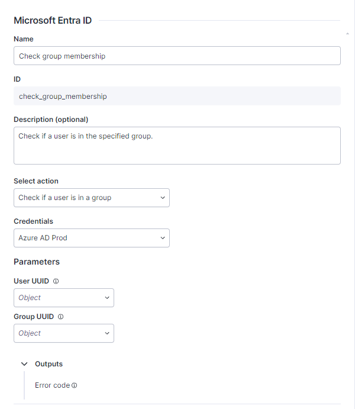355x409 pixels.
Task: Click the Error code output text
Action: pyautogui.click(x=52, y=385)
